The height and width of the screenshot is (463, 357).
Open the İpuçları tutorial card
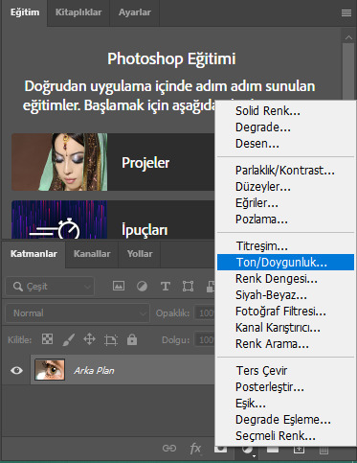[113, 220]
